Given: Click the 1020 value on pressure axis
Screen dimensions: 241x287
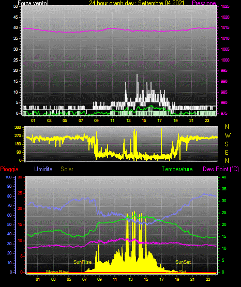Looking at the screenshot, I should [225, 17].
